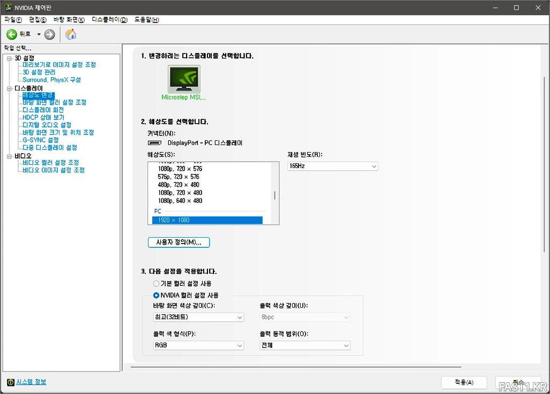Open 미리보기로 이미지 설정 조정

click(x=60, y=65)
